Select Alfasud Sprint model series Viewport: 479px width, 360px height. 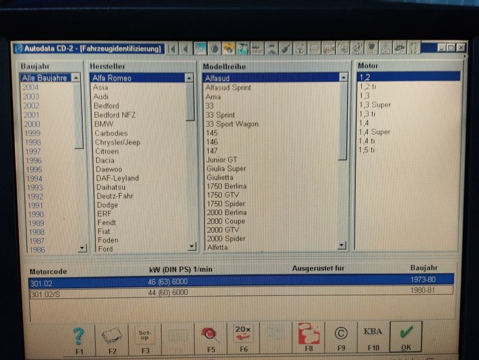(x=228, y=88)
